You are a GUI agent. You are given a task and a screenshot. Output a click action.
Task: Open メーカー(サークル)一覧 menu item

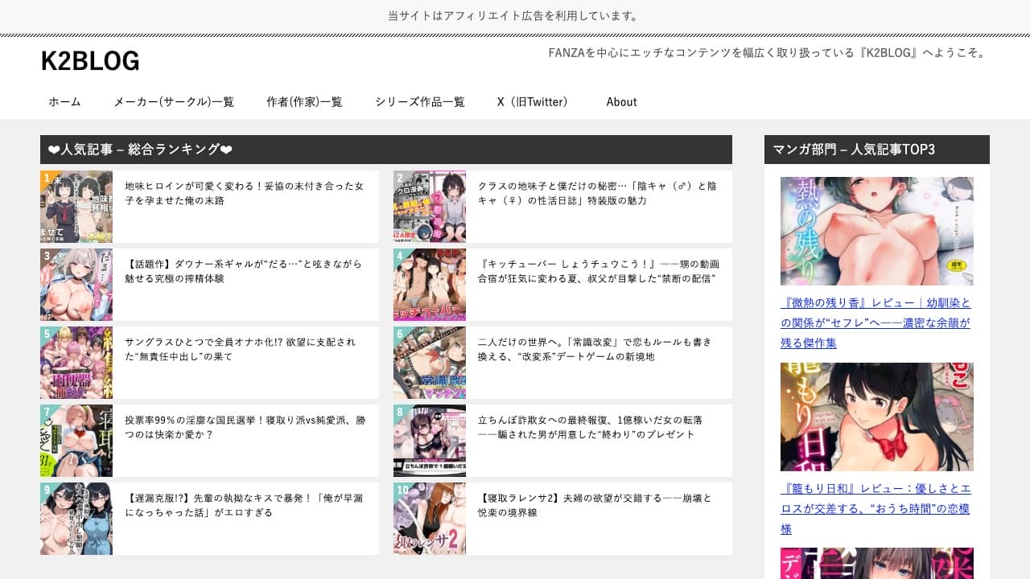(x=174, y=102)
